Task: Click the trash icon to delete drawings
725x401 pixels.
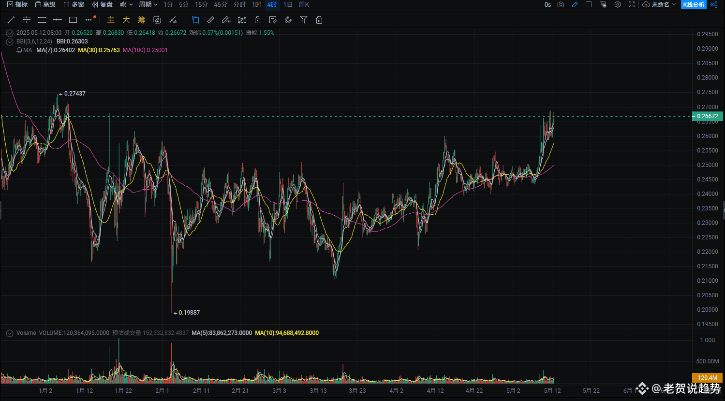Action: 319,20
